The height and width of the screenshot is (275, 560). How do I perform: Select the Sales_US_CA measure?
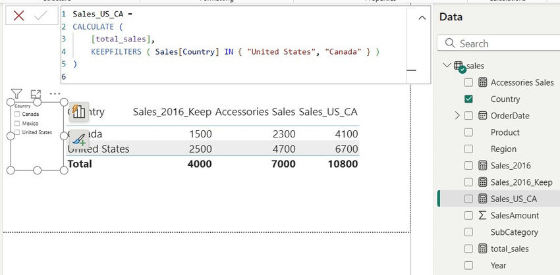pyautogui.click(x=513, y=199)
